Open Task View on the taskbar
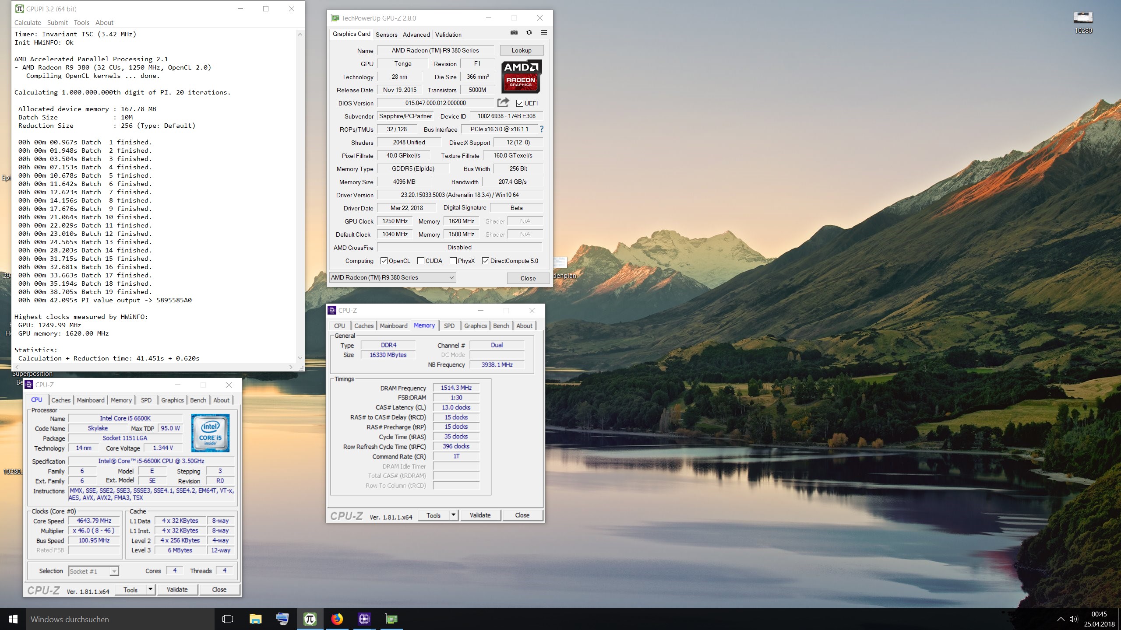 (x=228, y=619)
